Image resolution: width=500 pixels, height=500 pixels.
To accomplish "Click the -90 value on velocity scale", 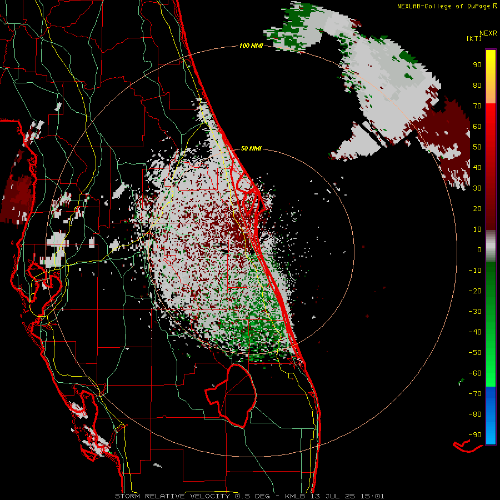I will (475, 435).
